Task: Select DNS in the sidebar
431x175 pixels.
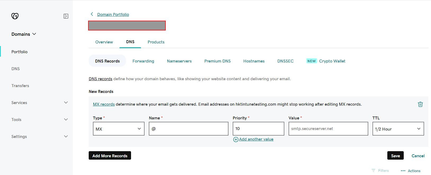Action: pos(16,69)
